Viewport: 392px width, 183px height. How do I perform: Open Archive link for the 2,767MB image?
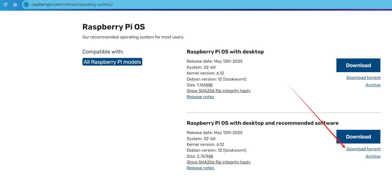pos(373,156)
